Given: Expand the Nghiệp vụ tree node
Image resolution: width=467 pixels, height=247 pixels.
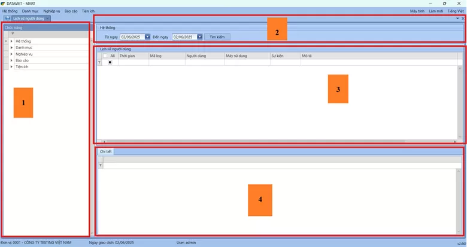Looking at the screenshot, I should pos(11,54).
